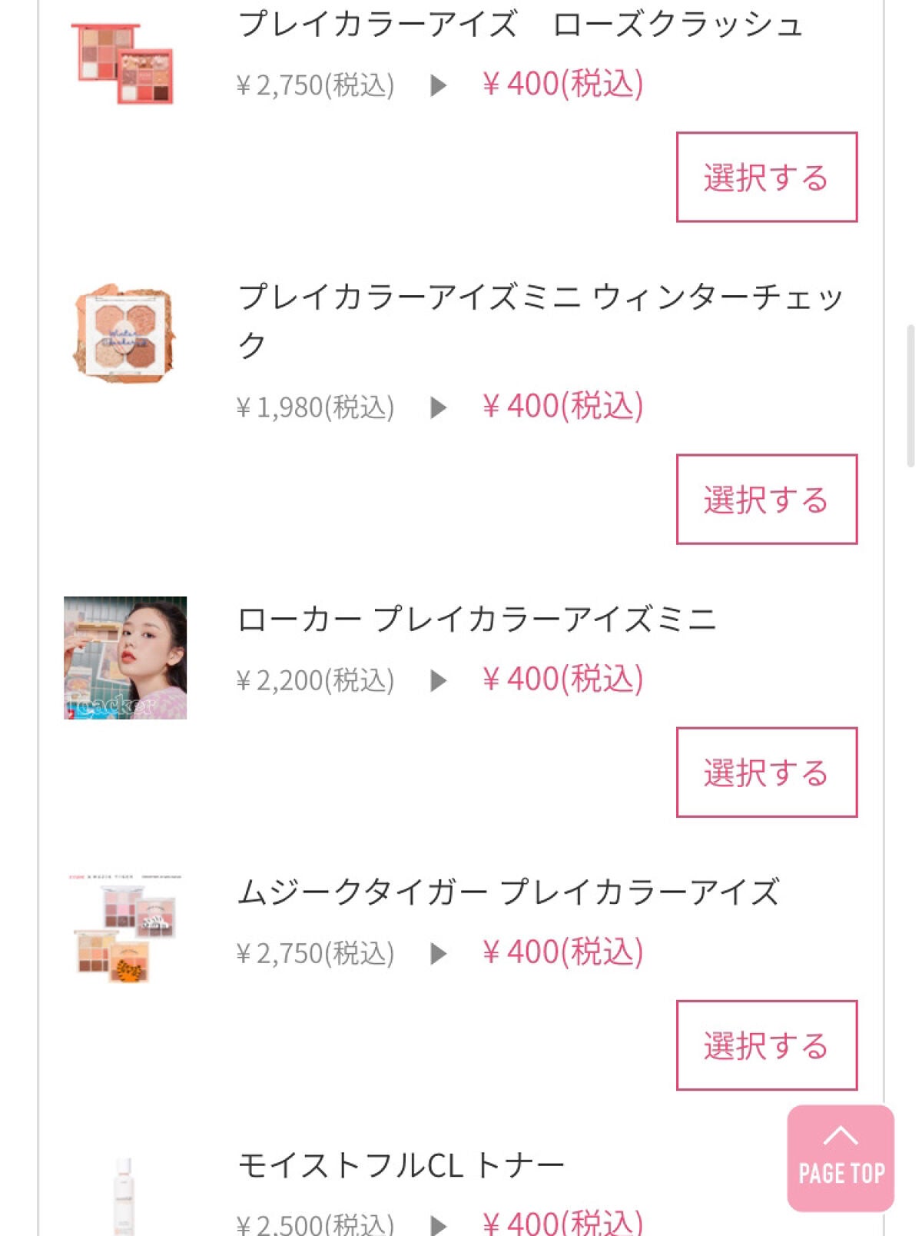Select the ウィンターチェック mini palette
922x1236 pixels.
[x=766, y=499]
